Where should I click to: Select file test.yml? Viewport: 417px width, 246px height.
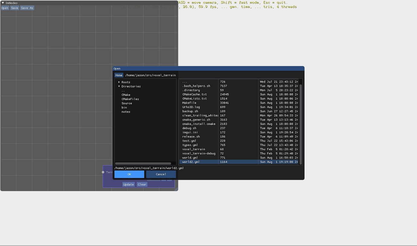239,141
